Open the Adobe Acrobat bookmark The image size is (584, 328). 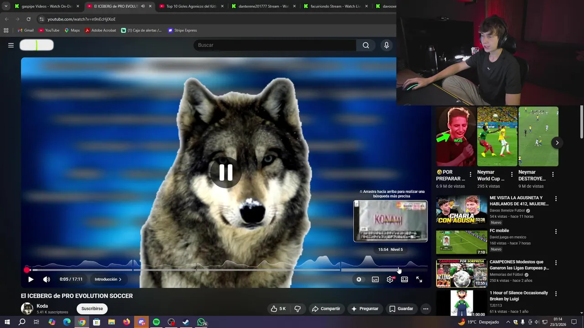[x=100, y=31]
